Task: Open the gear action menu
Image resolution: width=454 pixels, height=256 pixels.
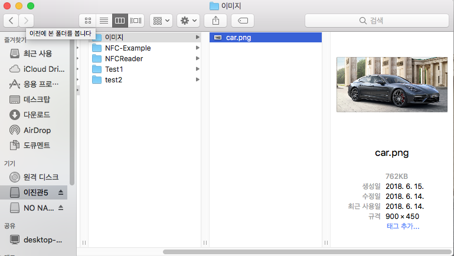Action: (188, 21)
